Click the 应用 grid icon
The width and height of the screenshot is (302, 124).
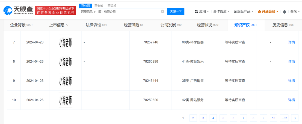click(197, 12)
